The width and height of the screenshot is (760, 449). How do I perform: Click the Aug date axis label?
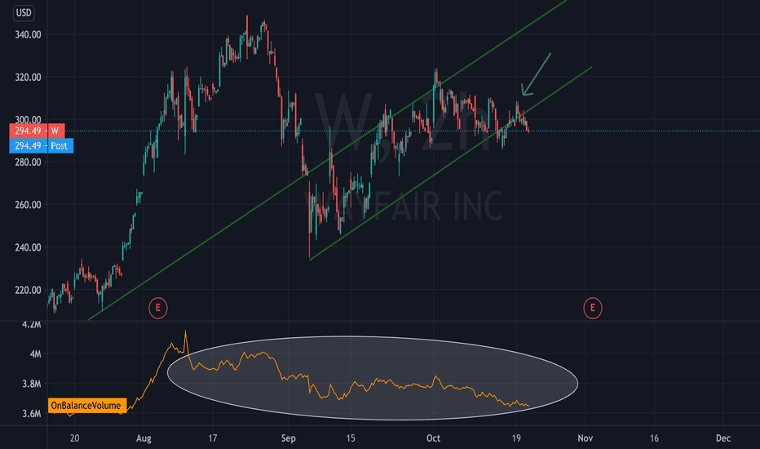pos(144,438)
